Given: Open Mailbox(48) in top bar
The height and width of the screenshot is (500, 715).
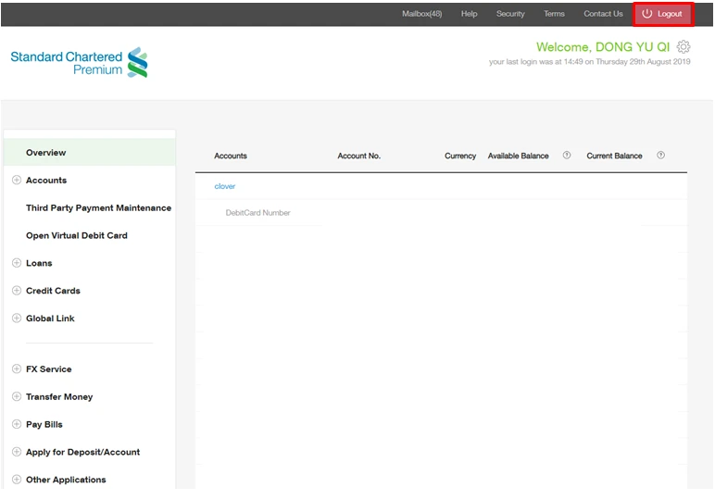Looking at the screenshot, I should (421, 14).
